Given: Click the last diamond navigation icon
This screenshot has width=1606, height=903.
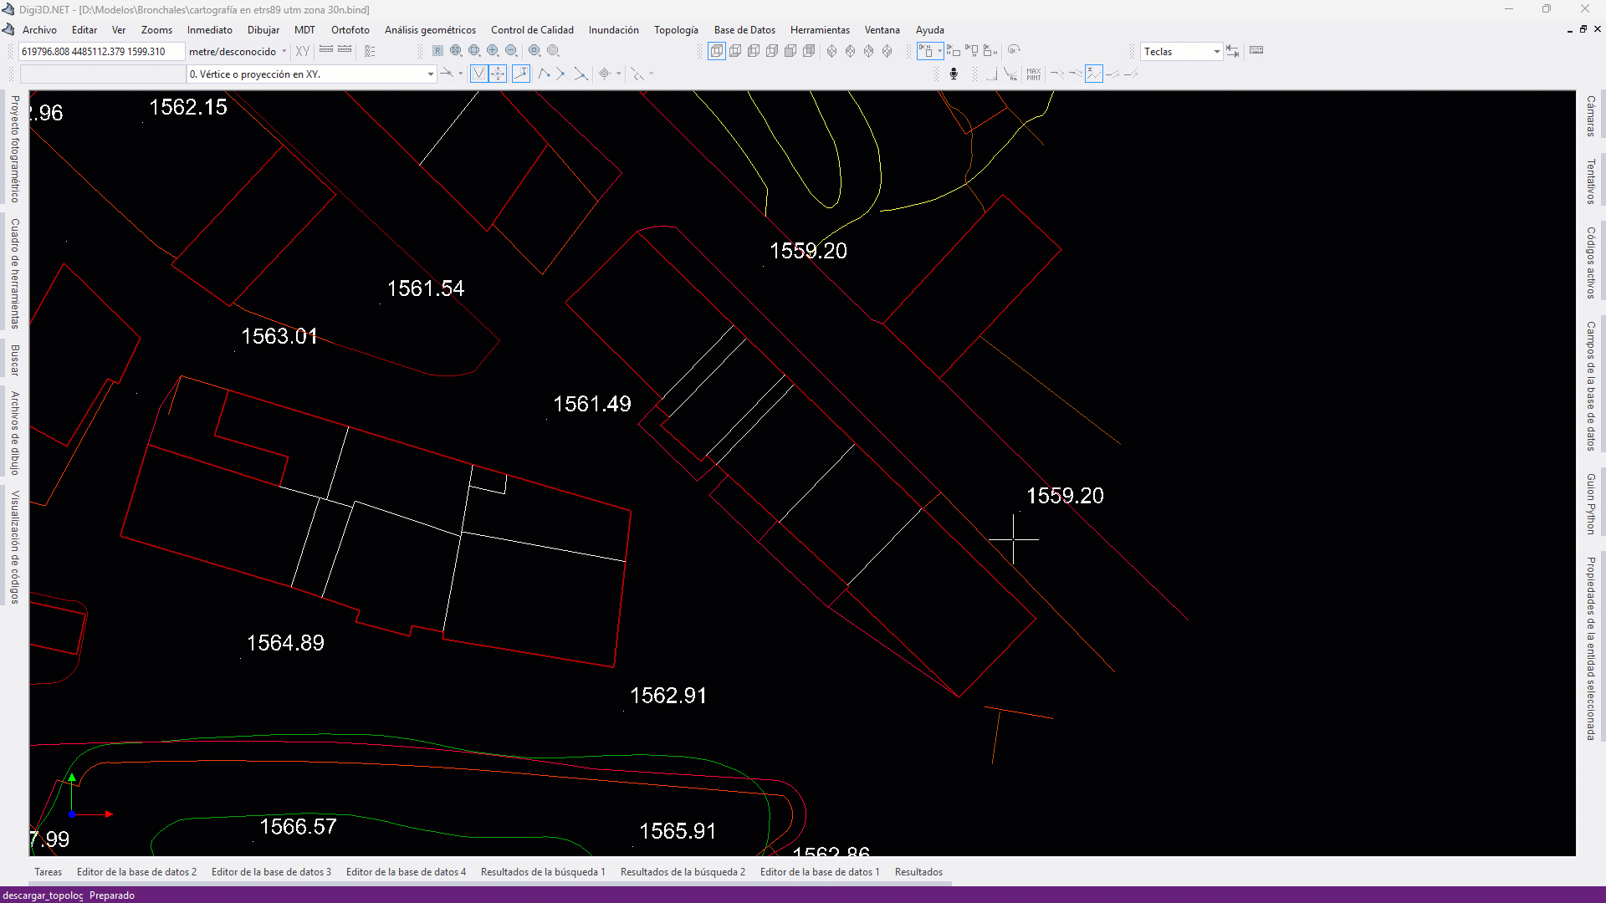Looking at the screenshot, I should pyautogui.click(x=887, y=51).
